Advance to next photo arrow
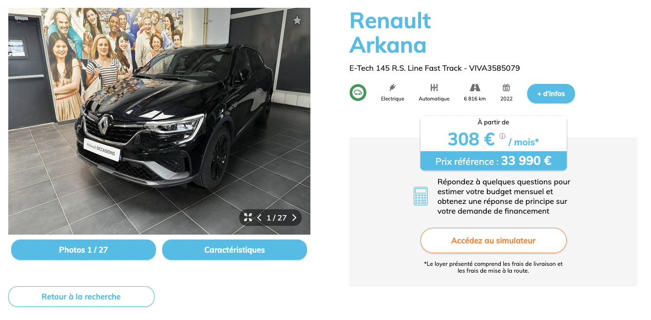651x320 pixels. click(294, 218)
